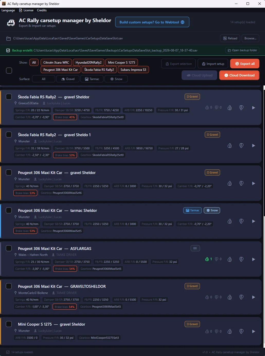Click the folder icon beside the save path

tap(8, 38)
